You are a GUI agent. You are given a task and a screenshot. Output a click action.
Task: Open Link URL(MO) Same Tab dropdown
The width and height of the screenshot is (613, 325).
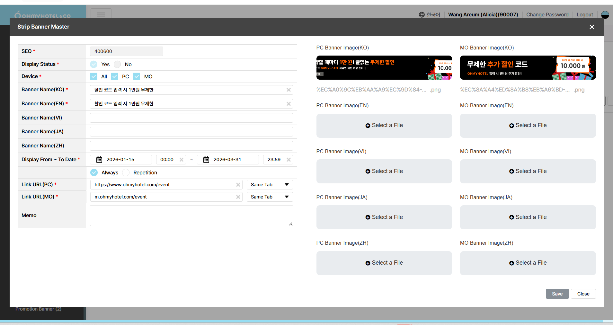270,197
